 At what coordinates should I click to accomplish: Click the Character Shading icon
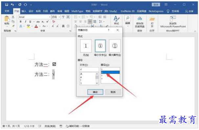coord(63,26)
